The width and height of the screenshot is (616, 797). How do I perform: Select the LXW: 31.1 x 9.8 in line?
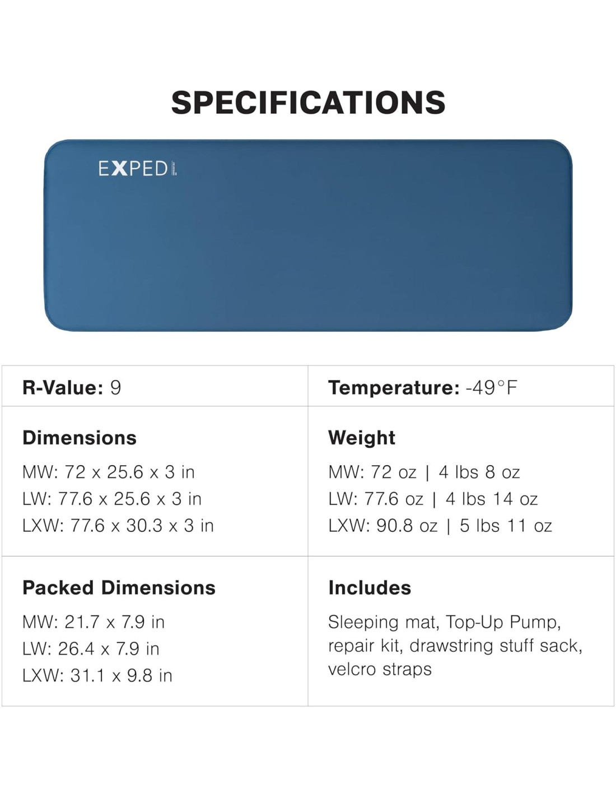point(97,675)
